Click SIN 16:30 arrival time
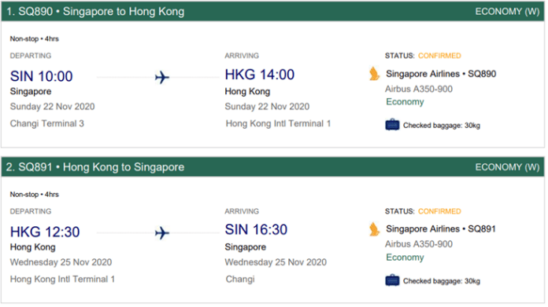 pos(256,229)
